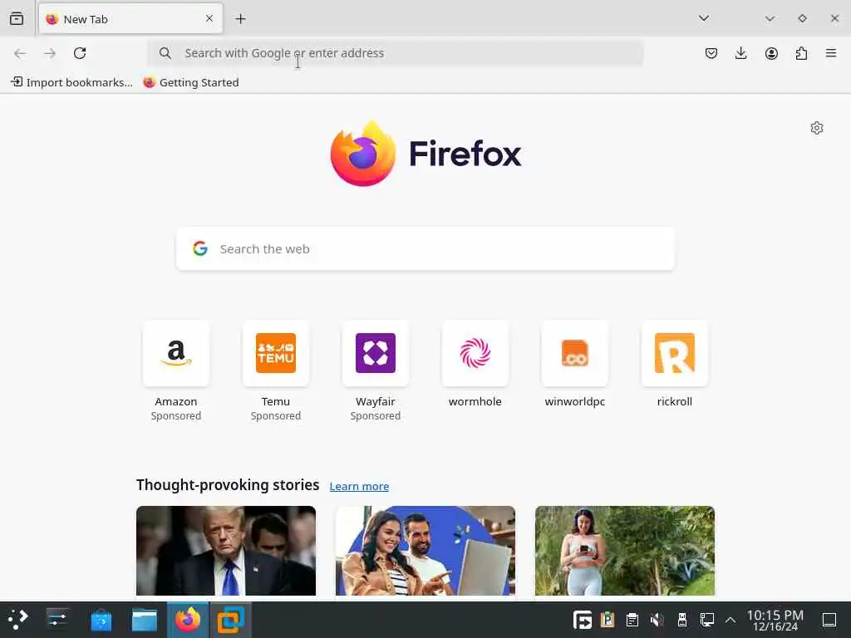Click the window's keep-above diamond button
Viewport: 851px width, 638px height.
click(x=802, y=18)
